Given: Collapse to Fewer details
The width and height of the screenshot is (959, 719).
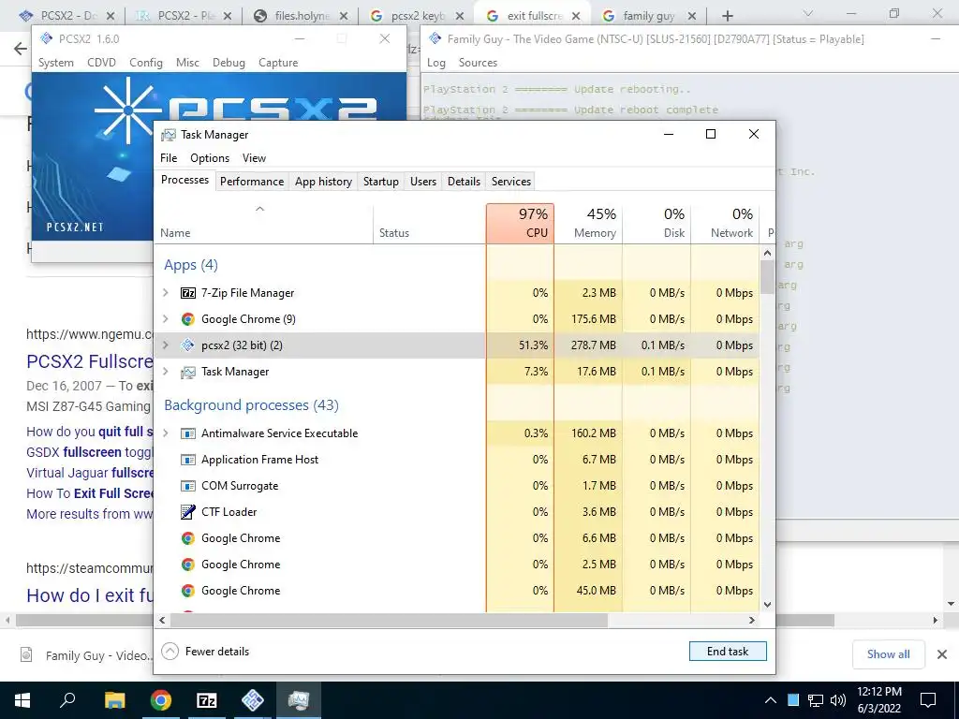Looking at the screenshot, I should pyautogui.click(x=205, y=652).
